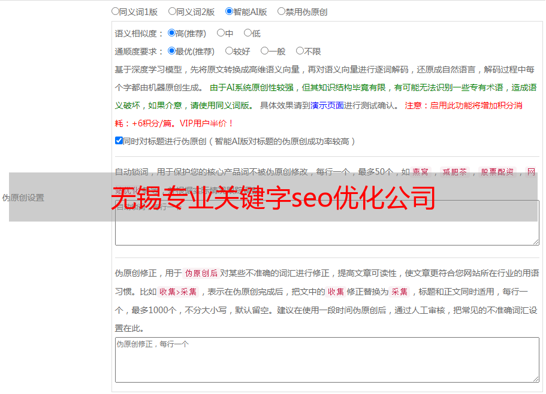Select the 同义词1版 radio option
Screen dimensions: 546x394
(115, 11)
